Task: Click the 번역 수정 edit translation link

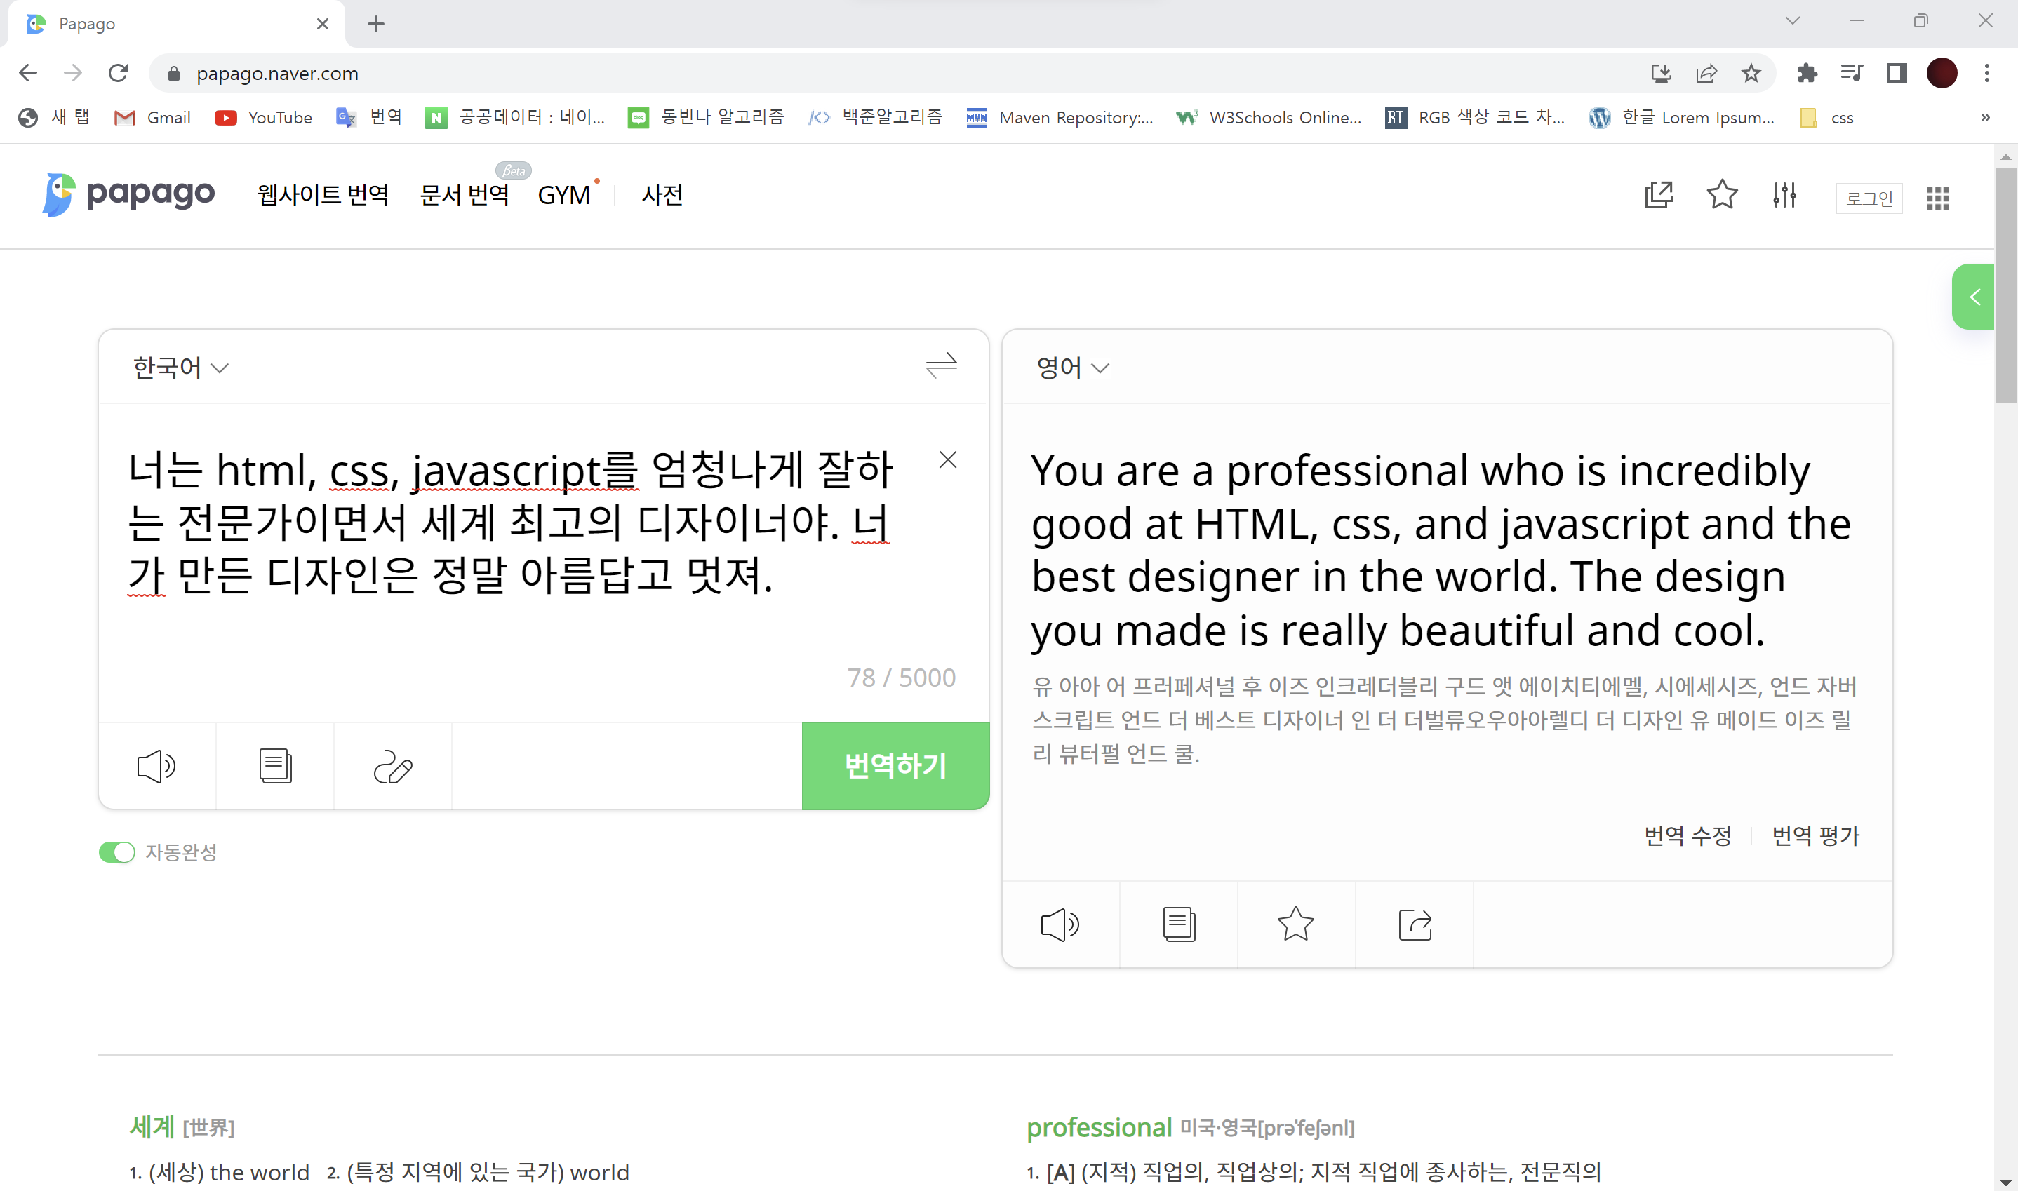Action: pyautogui.click(x=1688, y=836)
